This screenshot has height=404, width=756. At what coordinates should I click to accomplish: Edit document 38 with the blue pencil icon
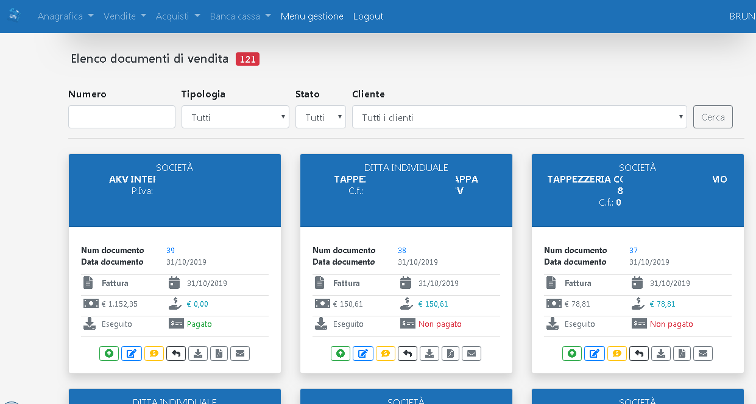pos(362,353)
